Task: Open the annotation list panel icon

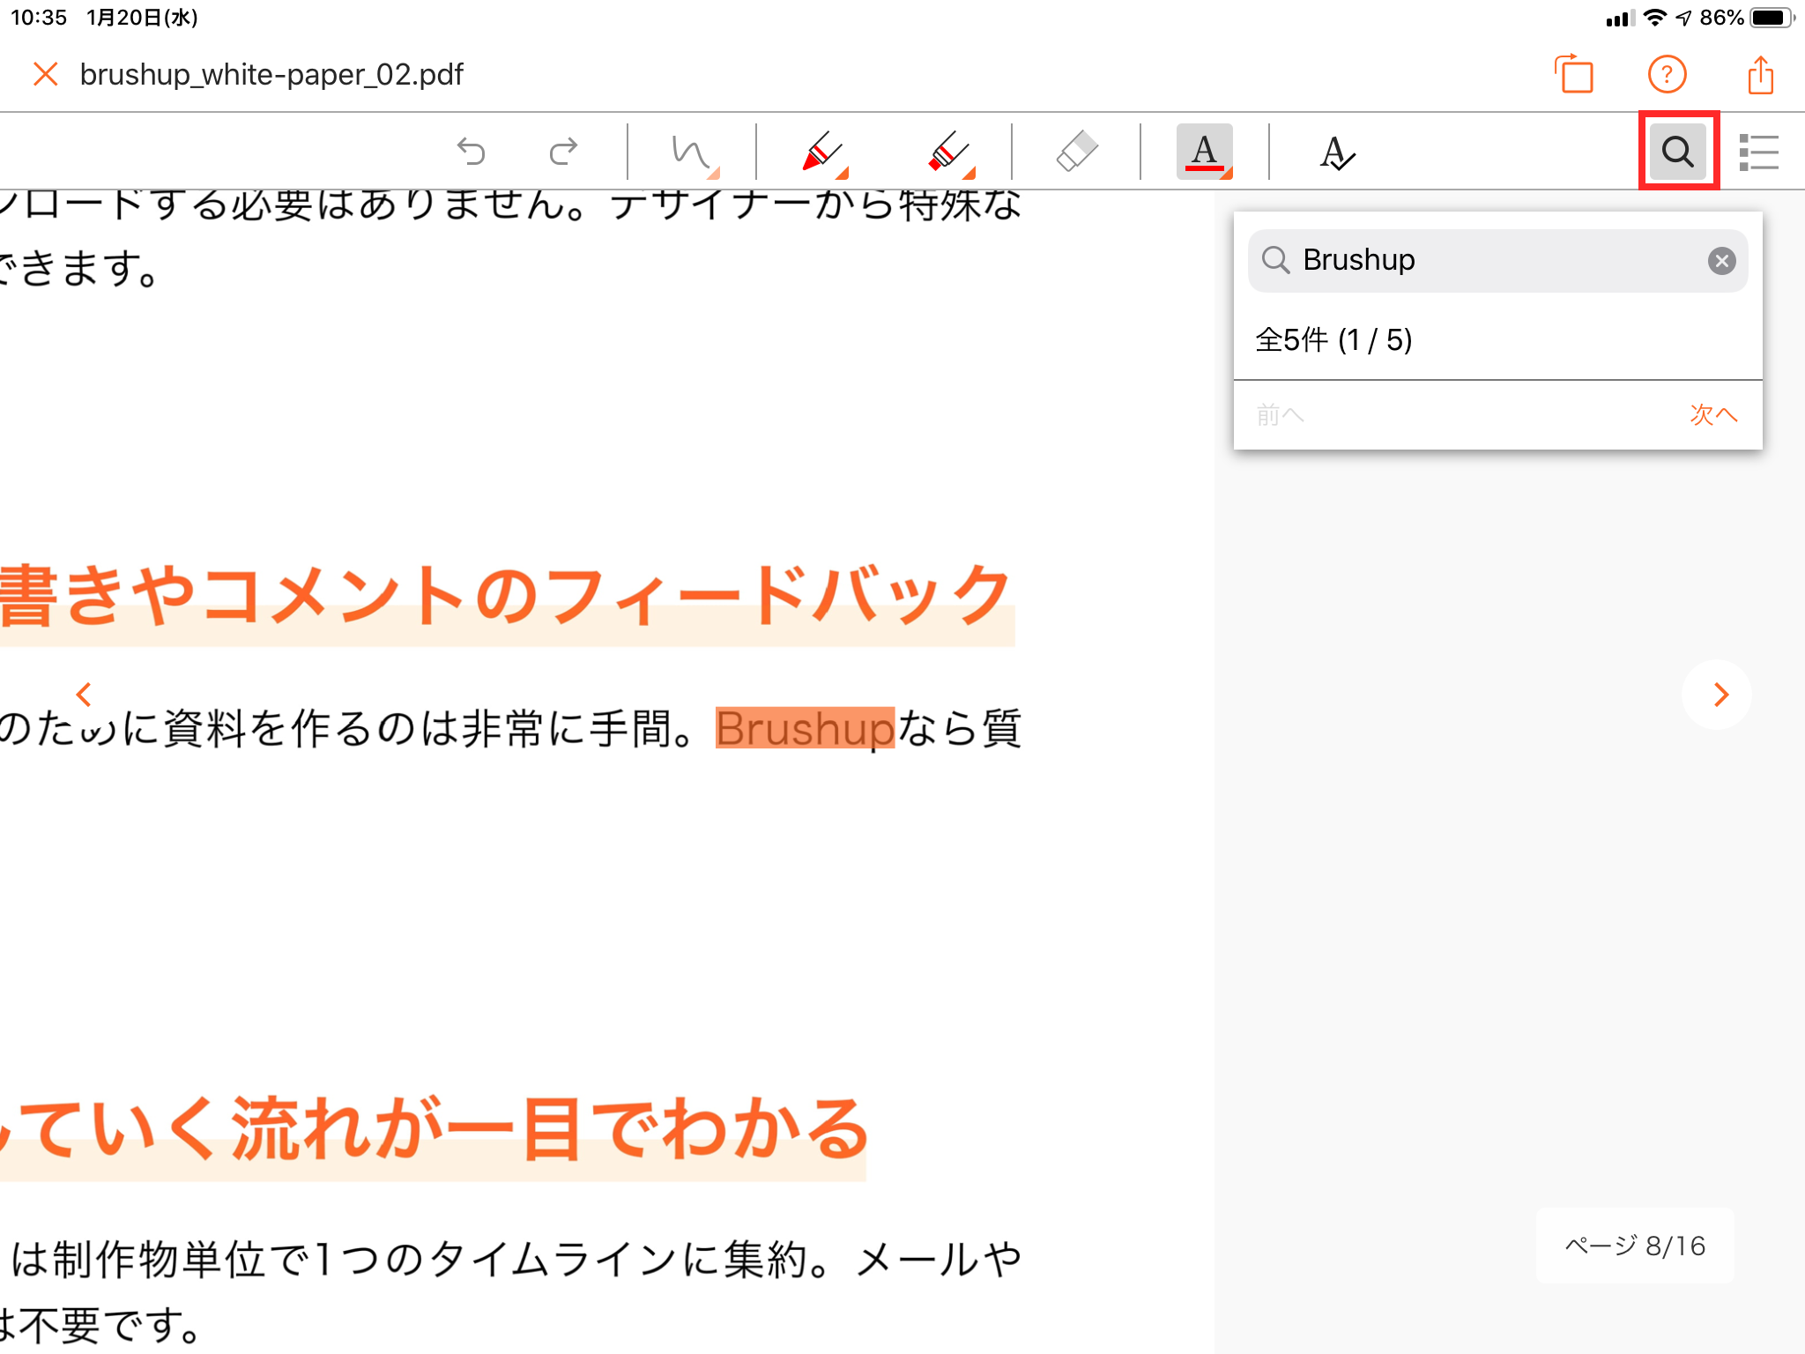Action: point(1758,152)
